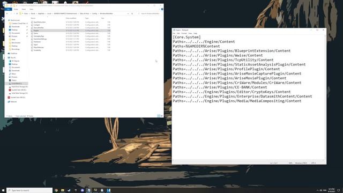Image resolution: width=343 pixels, height=193 pixels.
Task: Open Steam from the taskbar
Action: coord(69,190)
